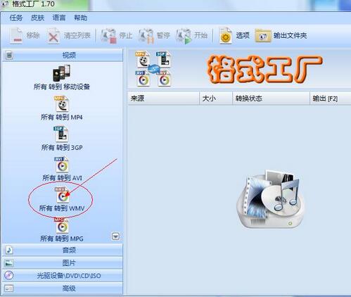The image size is (351, 297).
Task: Click the 音频 music note icon
Action: (x=9, y=250)
